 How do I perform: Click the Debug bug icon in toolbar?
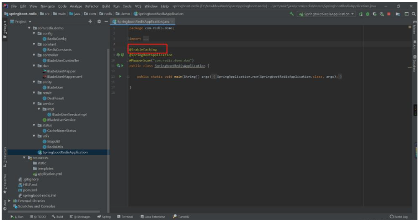pos(367,14)
